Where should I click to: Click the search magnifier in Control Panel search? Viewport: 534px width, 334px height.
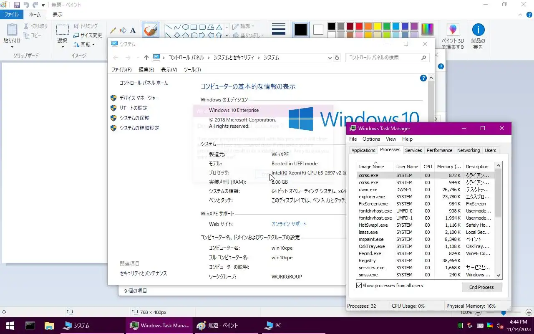click(x=423, y=58)
